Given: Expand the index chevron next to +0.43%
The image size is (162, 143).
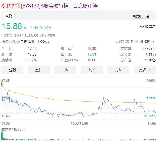Looking at the screenshot, I should [153, 42].
